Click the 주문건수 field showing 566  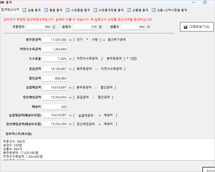click(x=38, y=27)
